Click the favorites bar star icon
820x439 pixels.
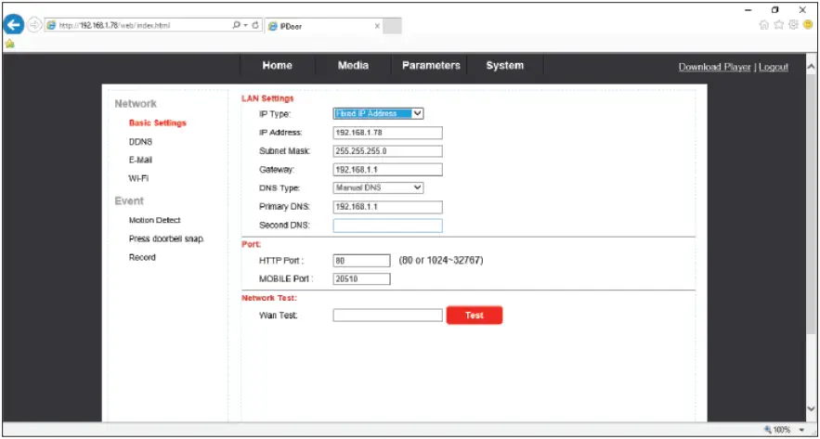[9, 44]
